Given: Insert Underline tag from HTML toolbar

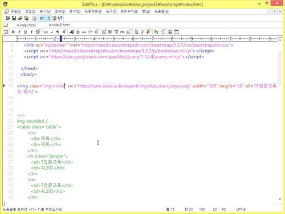Looking at the screenshot, I should coord(25,32).
